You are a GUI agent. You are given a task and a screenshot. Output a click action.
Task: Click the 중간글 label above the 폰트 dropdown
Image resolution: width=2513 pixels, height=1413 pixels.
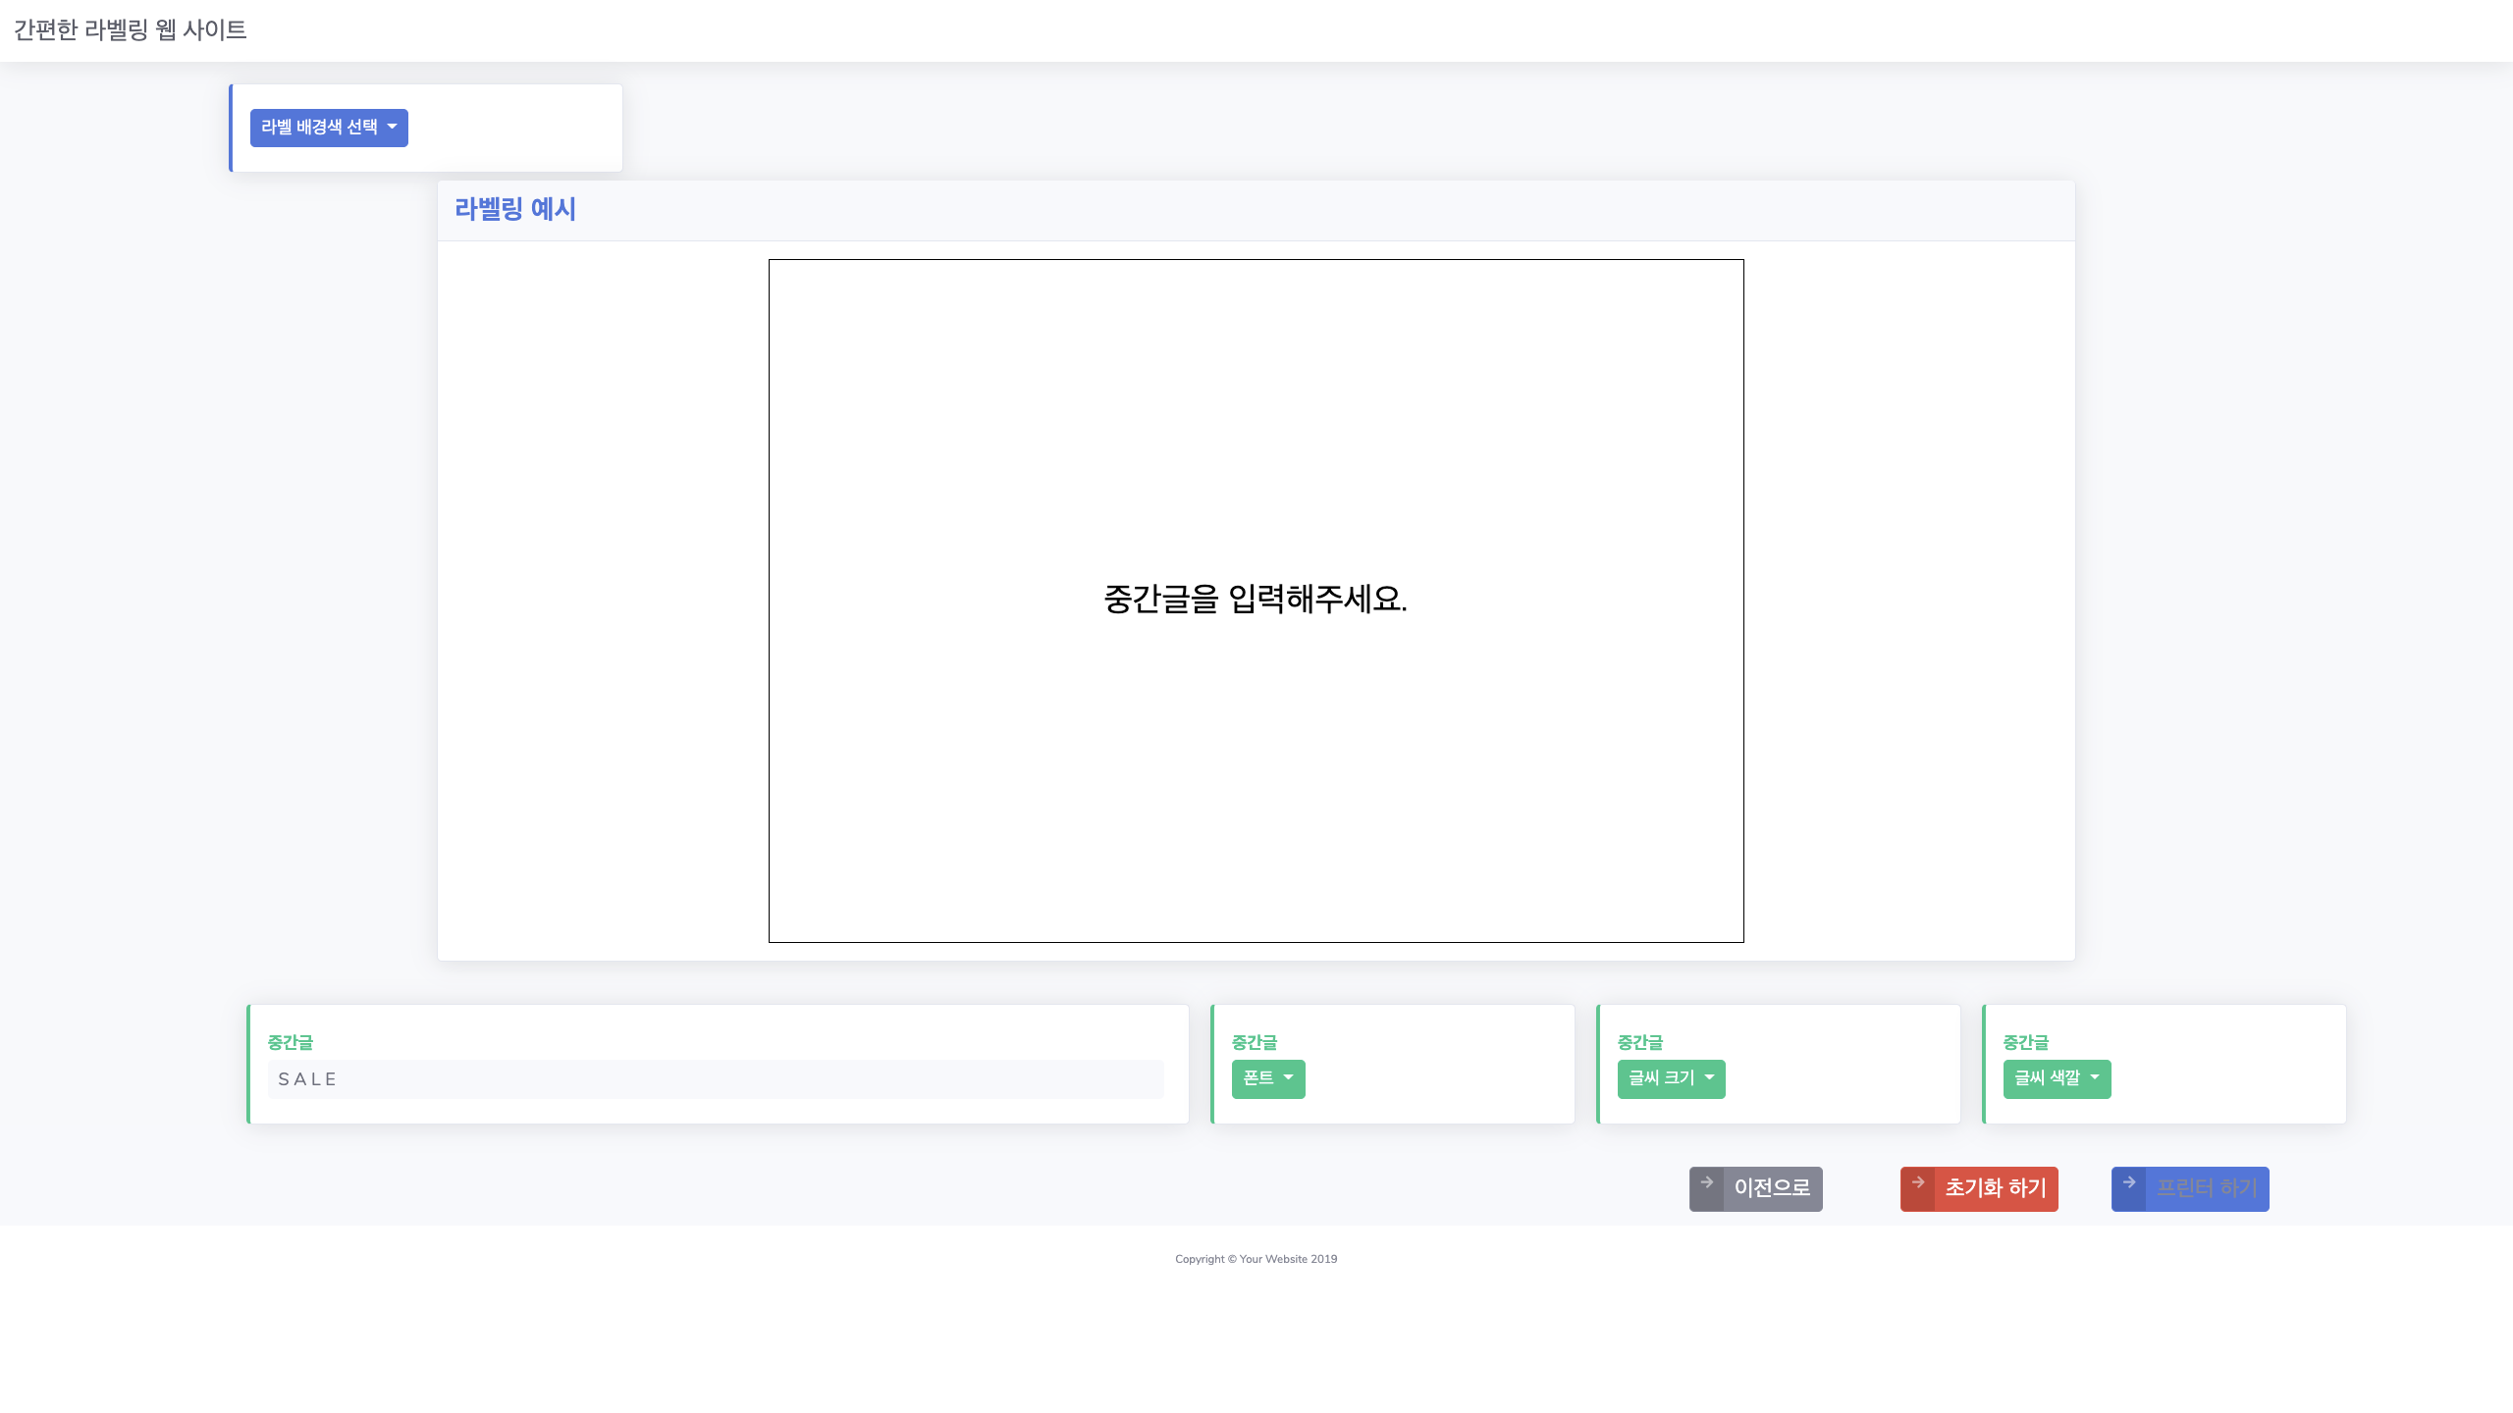click(1255, 1042)
